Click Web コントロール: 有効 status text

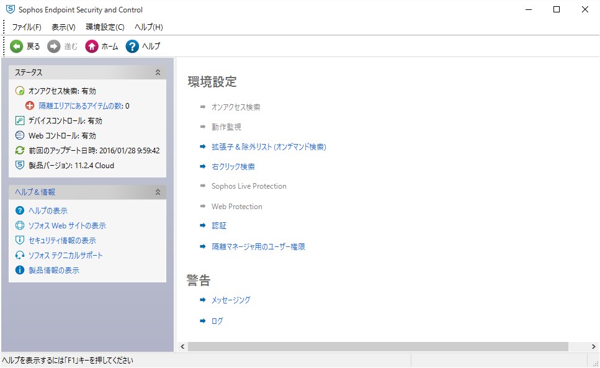pyautogui.click(x=62, y=136)
